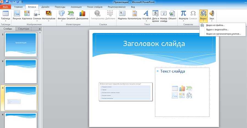Click the slide pane scroll up arrow
Screen dimensions: 247x128
[x=40, y=33]
